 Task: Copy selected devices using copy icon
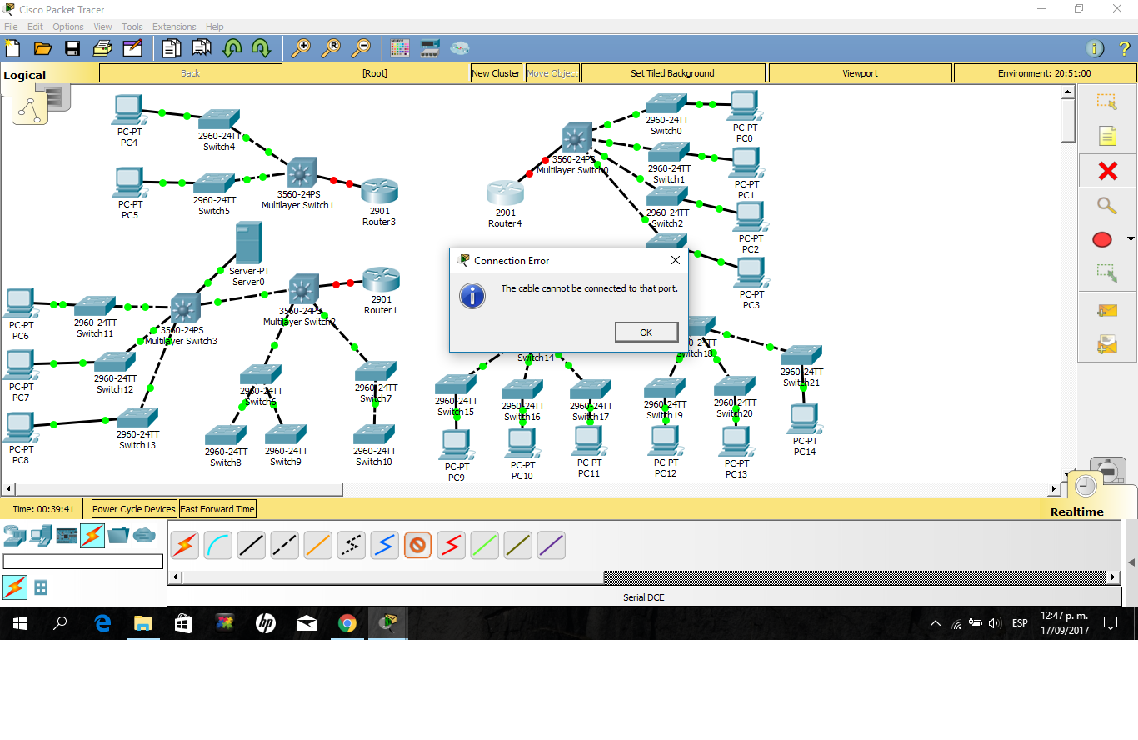click(171, 48)
